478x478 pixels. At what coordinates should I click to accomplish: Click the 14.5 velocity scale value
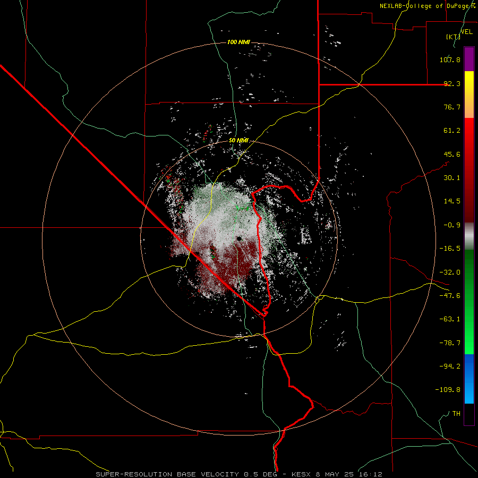point(452,201)
